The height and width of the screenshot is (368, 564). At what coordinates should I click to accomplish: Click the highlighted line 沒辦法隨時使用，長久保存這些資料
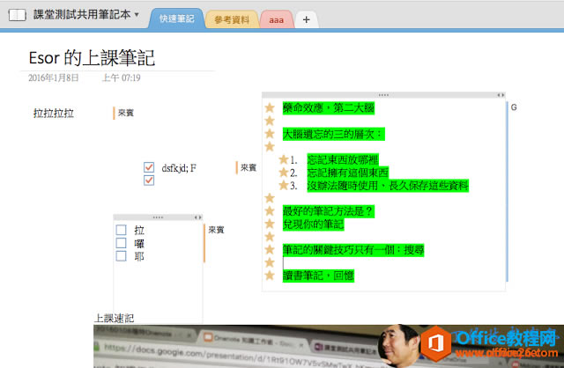pos(388,186)
